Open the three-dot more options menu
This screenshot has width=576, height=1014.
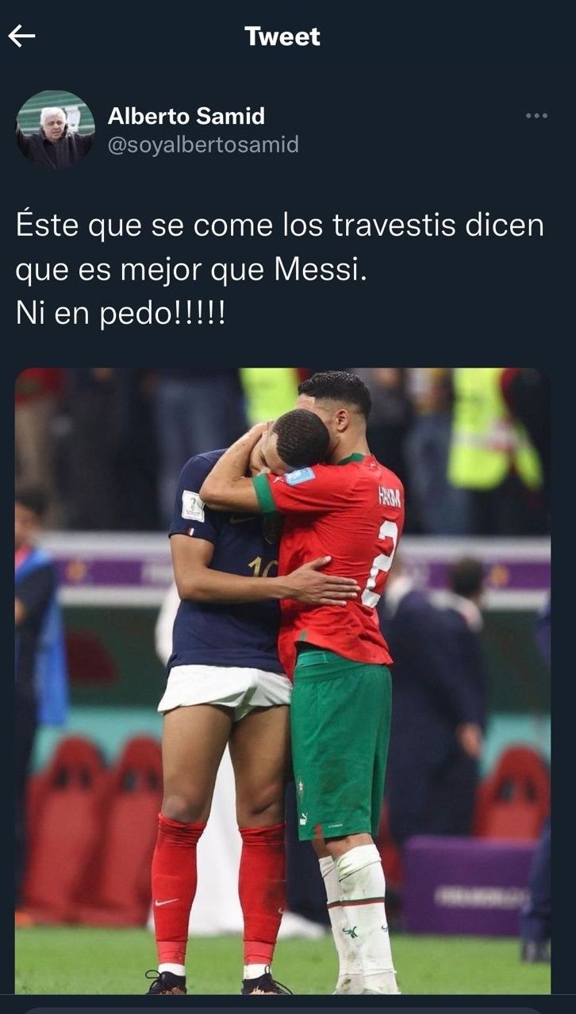click(536, 116)
